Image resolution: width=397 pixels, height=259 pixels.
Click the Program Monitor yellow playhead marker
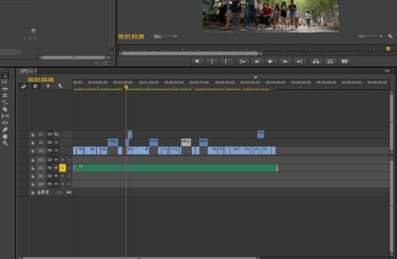(x=388, y=48)
